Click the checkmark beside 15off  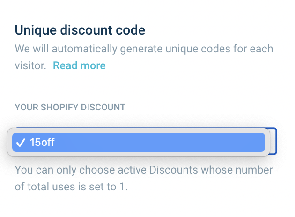click(x=21, y=143)
